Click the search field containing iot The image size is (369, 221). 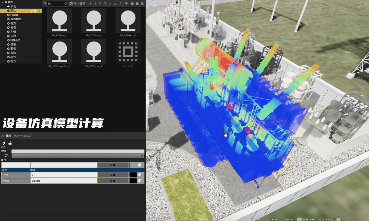tap(56, 4)
